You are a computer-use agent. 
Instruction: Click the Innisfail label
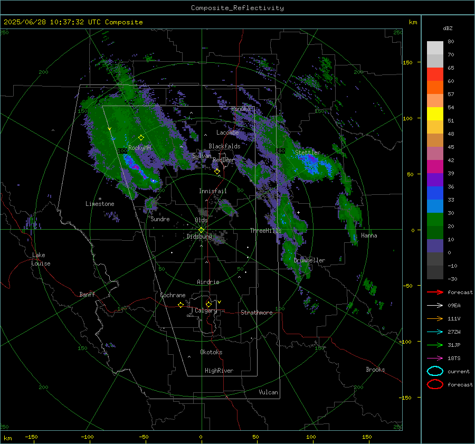pos(213,191)
